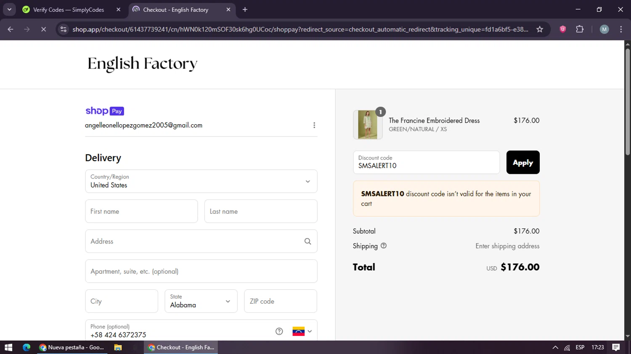Click the page vertical scrollbar

pyautogui.click(x=628, y=102)
